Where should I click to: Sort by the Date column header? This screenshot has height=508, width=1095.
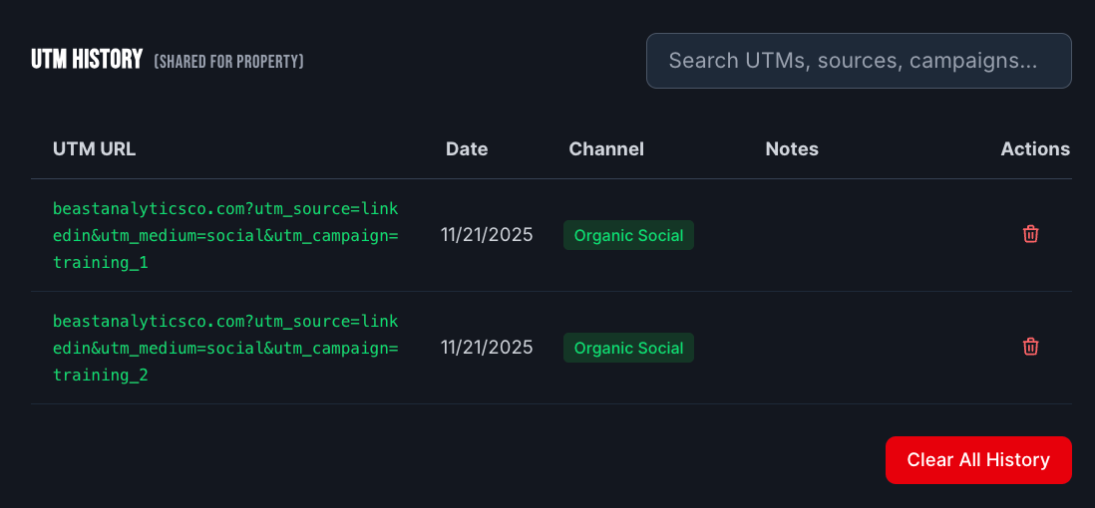(467, 149)
